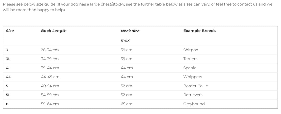Click the 65 cm neck size cell
This screenshot has height=114, width=281.
(127, 104)
